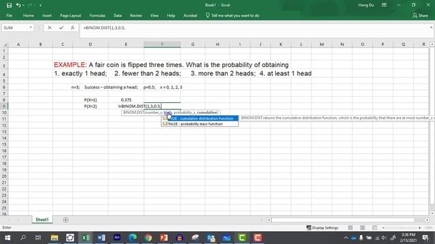This screenshot has width=435, height=244.
Task: Click the trials argument link in the tooltip
Action: pos(168,113)
